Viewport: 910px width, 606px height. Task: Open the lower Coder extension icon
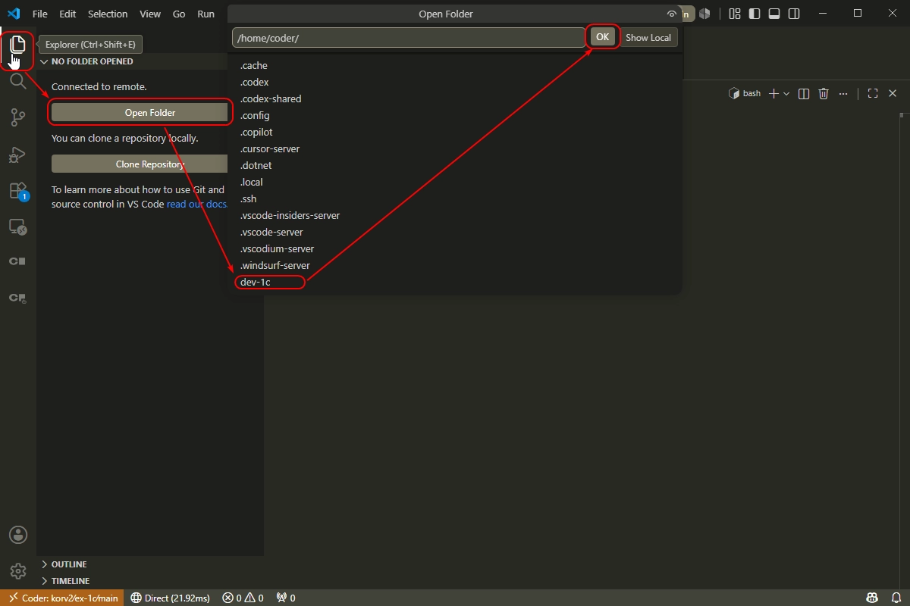pos(17,298)
